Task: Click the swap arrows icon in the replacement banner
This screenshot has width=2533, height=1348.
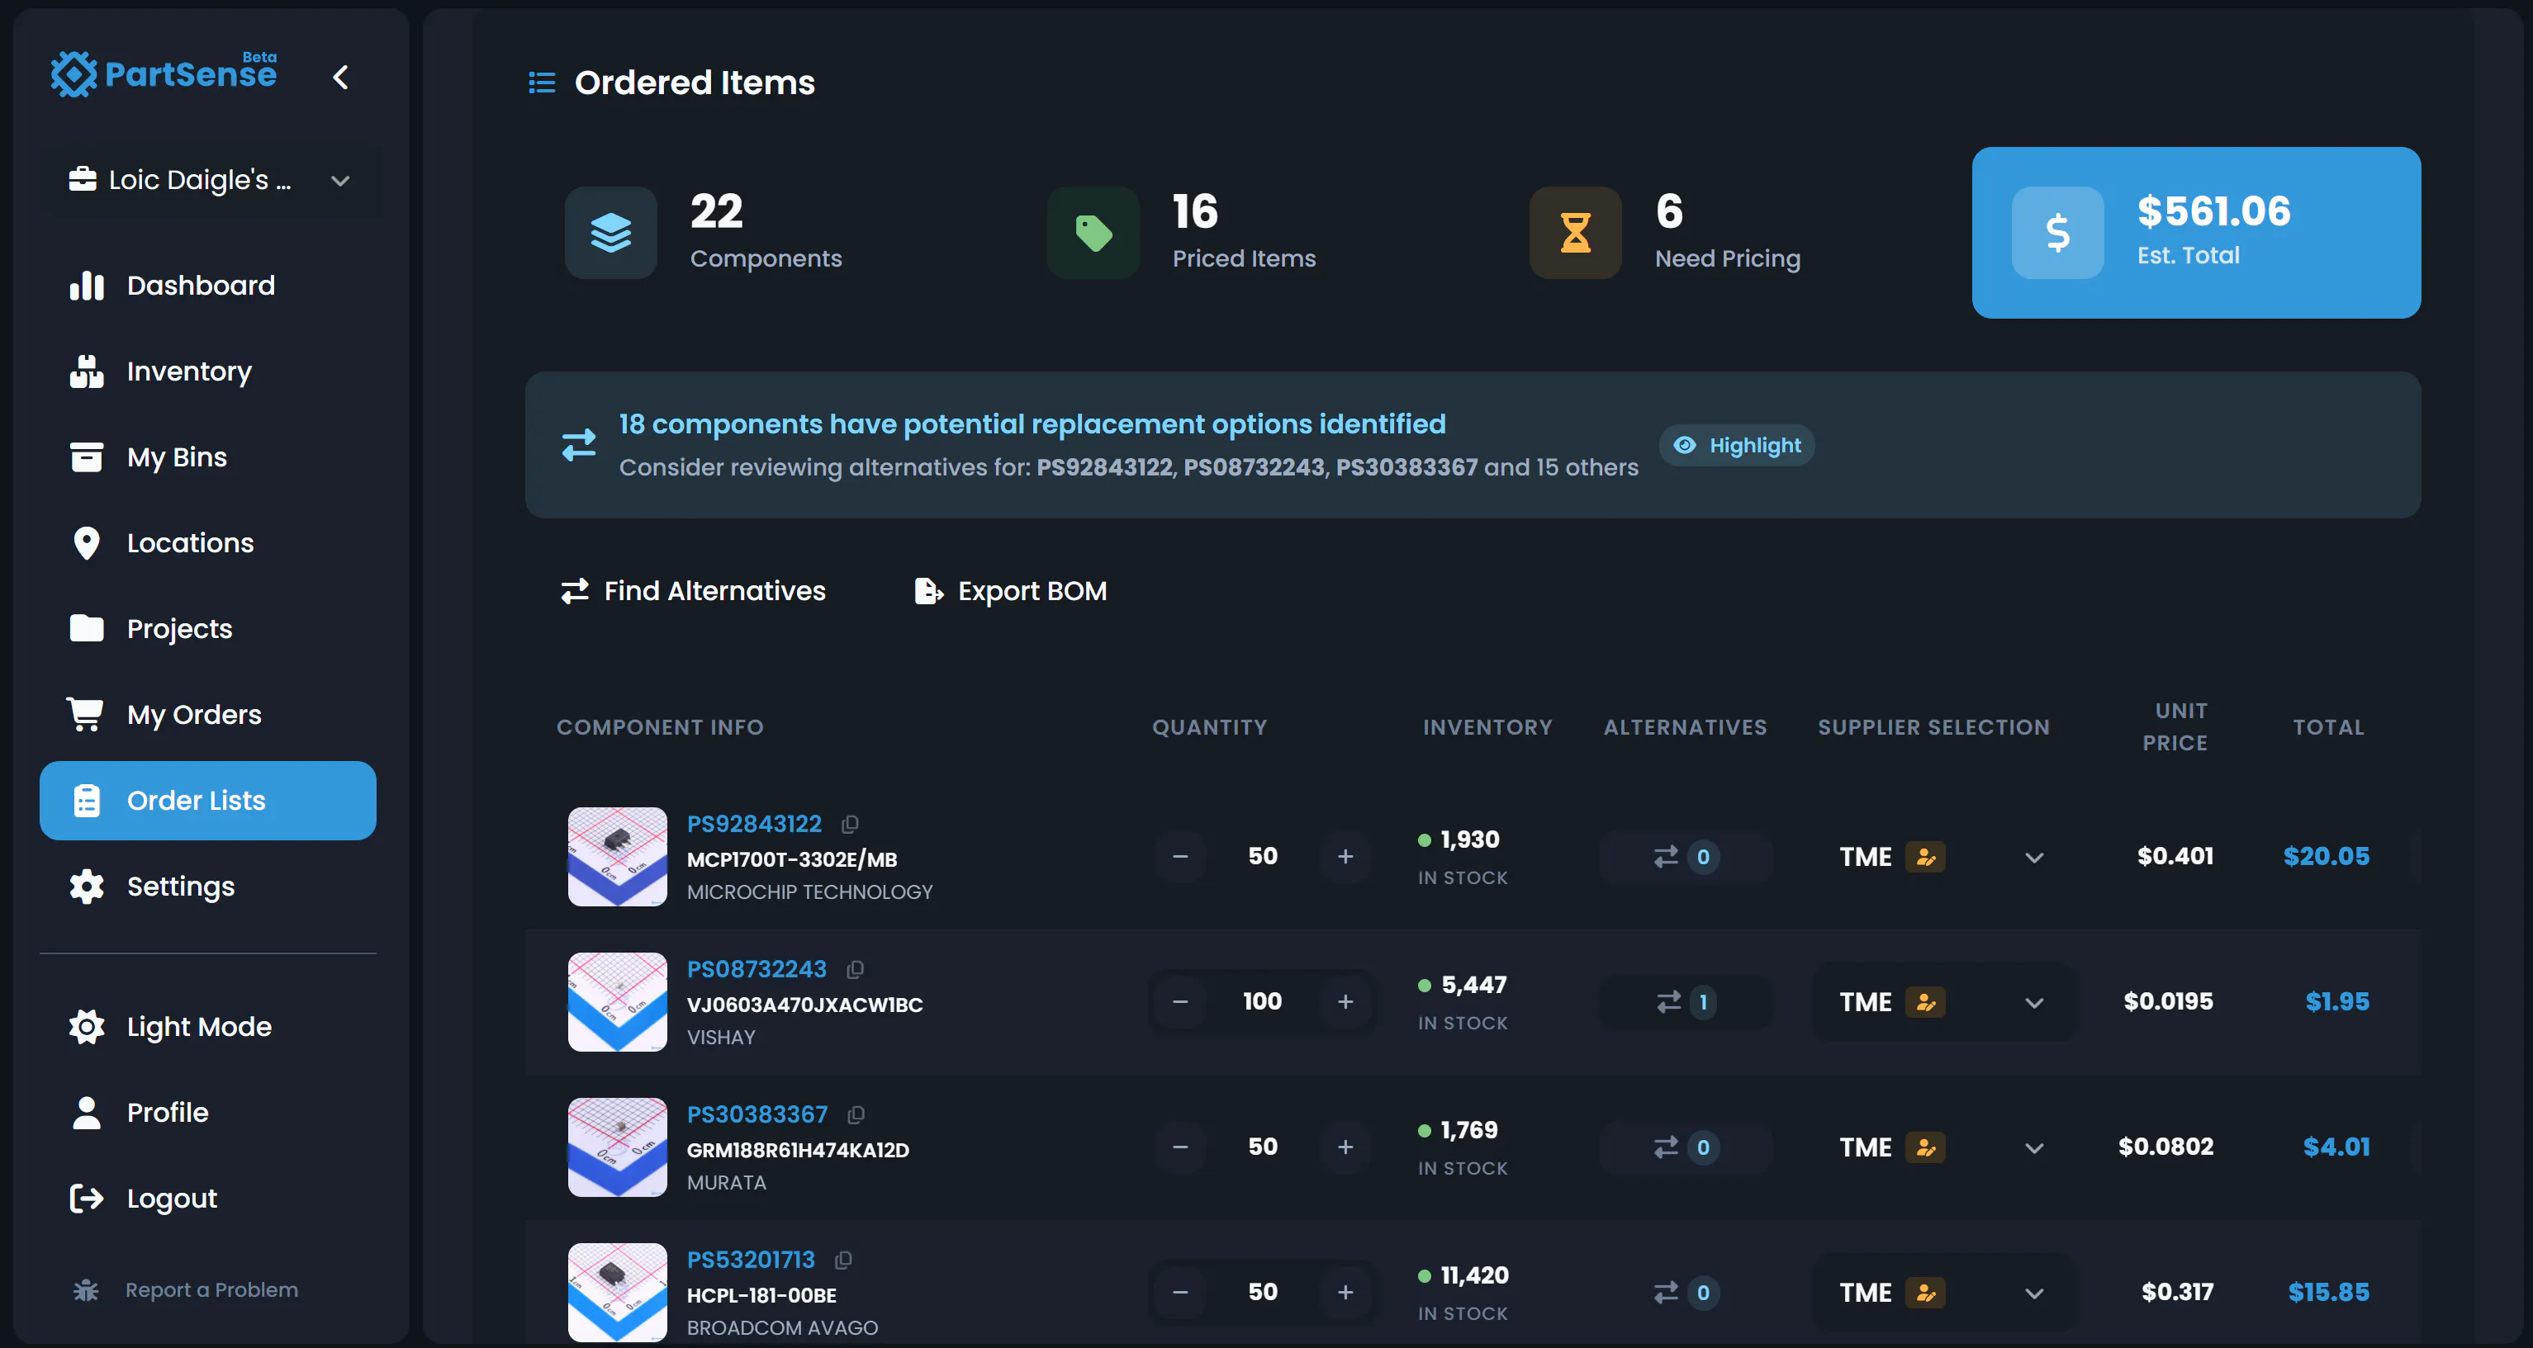Action: (579, 445)
